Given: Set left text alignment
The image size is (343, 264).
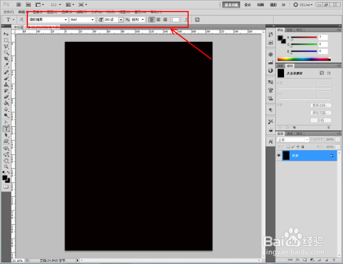Looking at the screenshot, I should (152, 20).
